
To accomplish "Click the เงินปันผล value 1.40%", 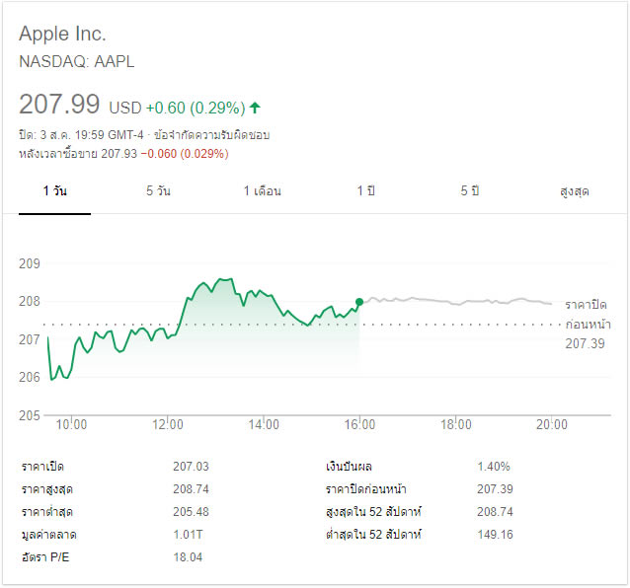I will pos(496,467).
